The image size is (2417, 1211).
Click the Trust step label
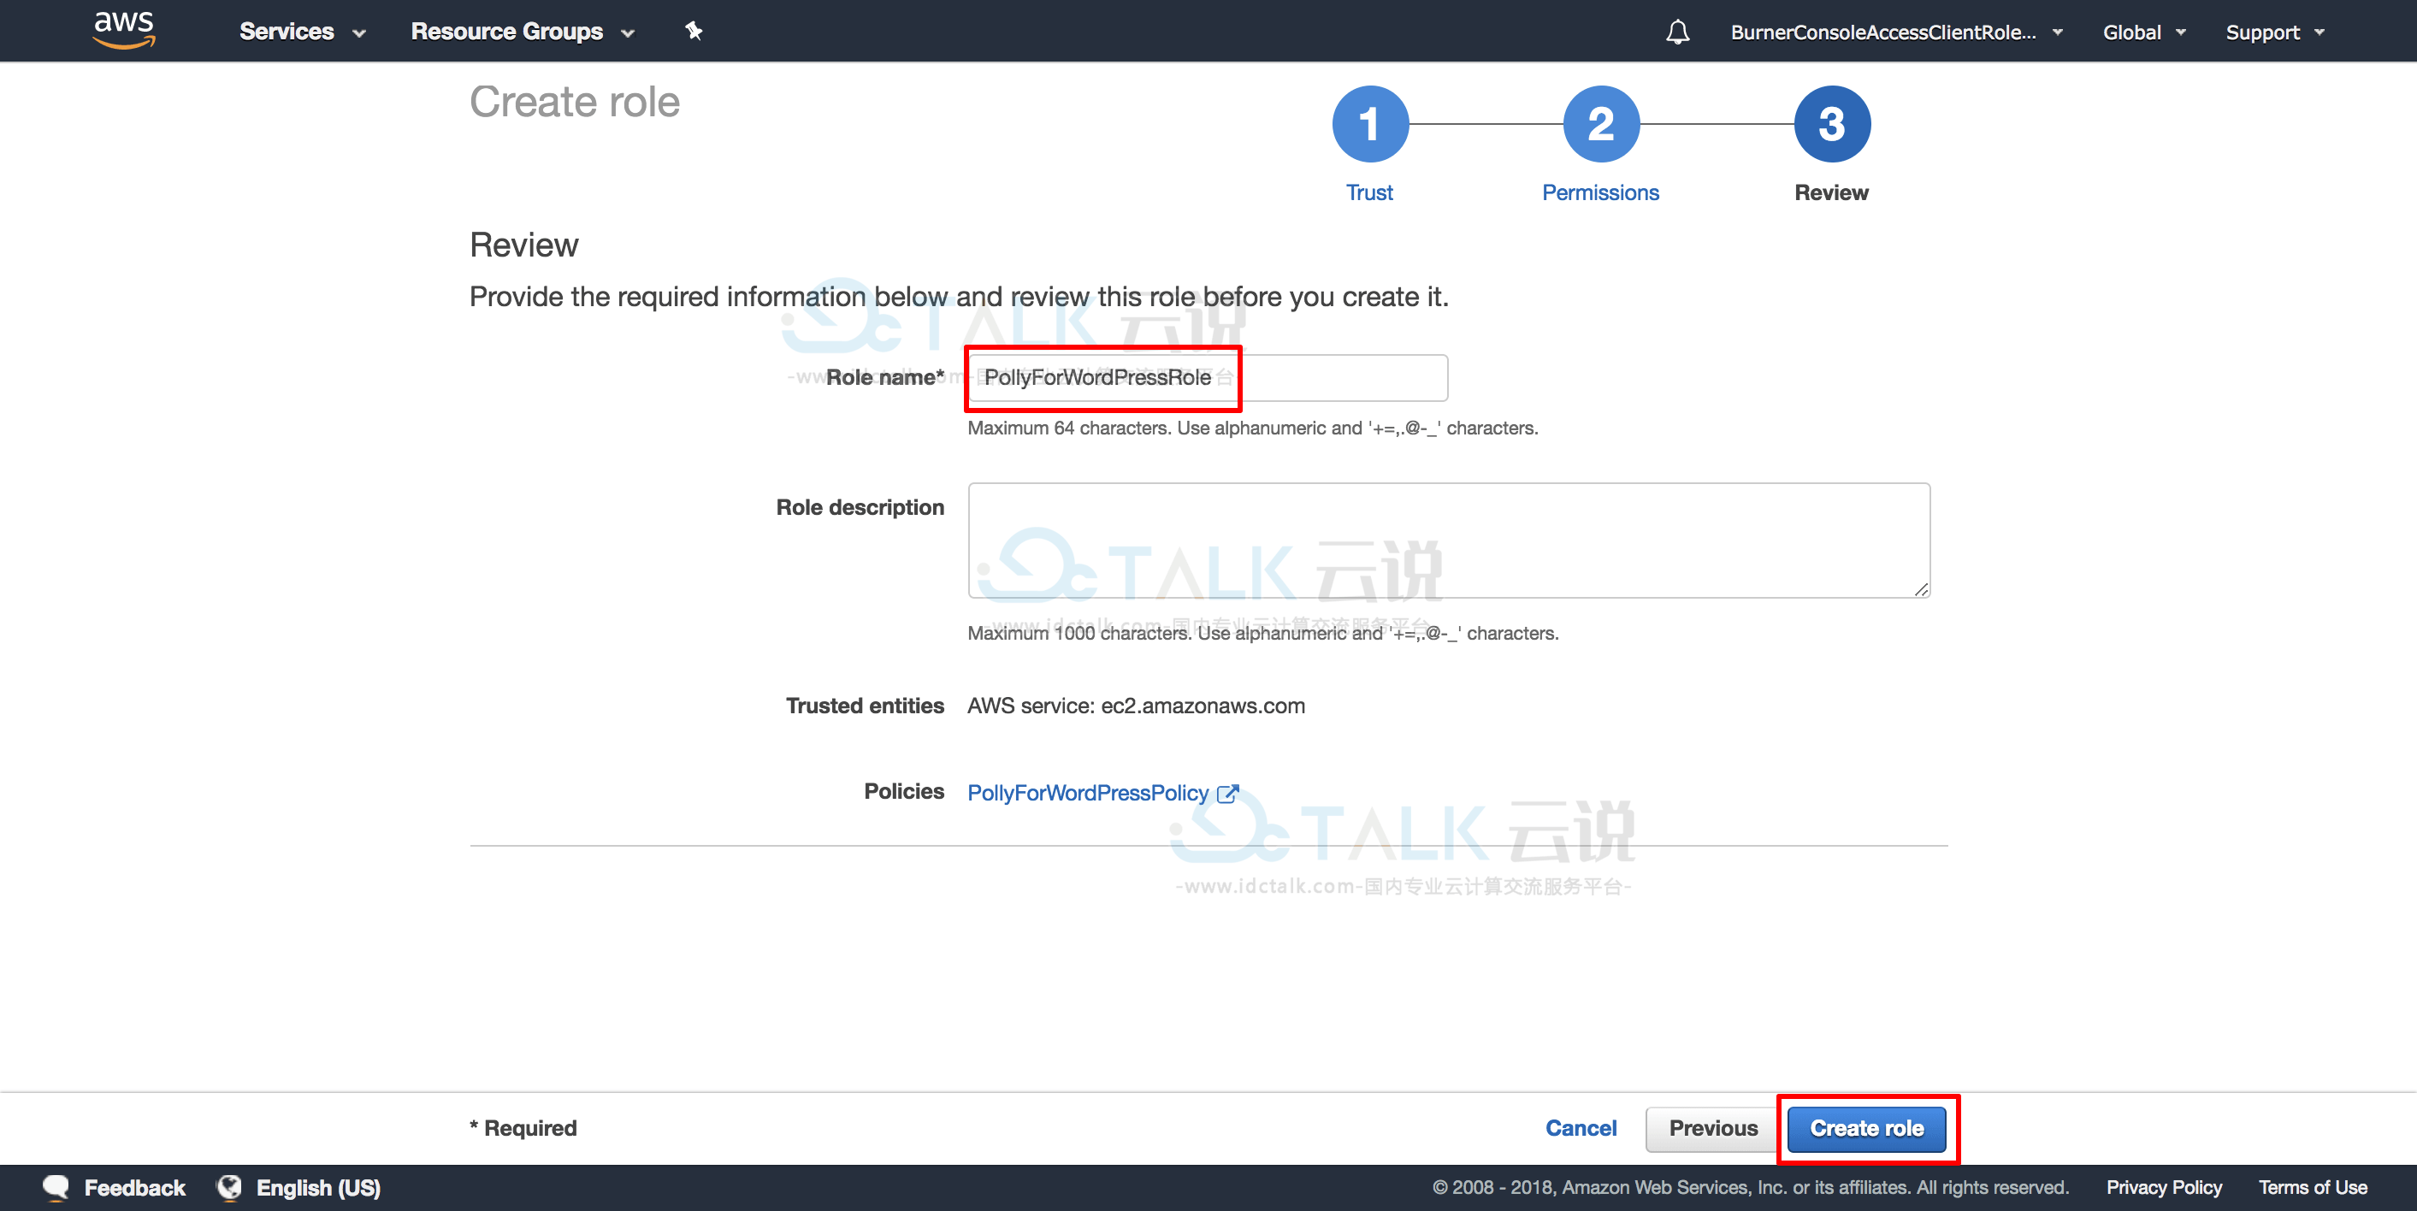(1370, 192)
